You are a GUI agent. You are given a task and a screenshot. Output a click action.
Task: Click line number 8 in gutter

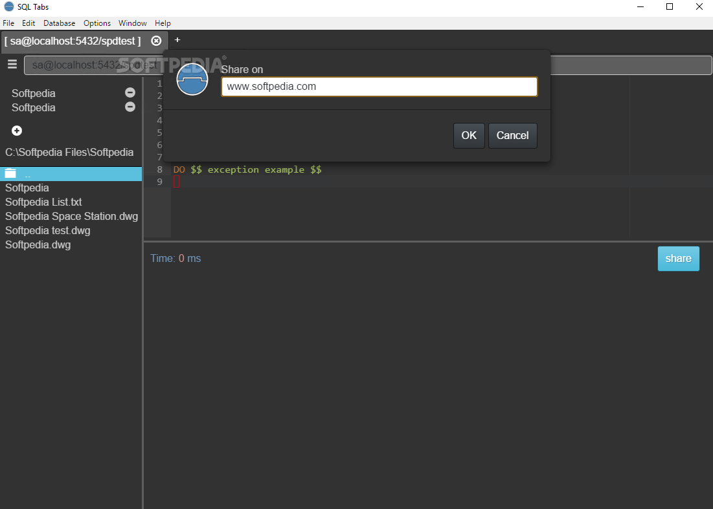pos(159,169)
